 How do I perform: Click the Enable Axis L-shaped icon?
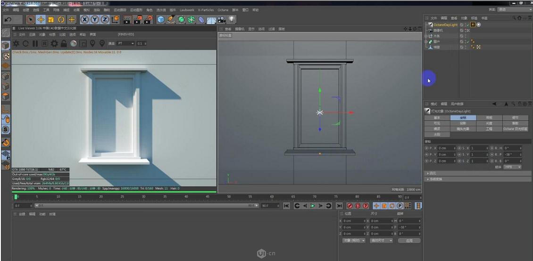6,109
